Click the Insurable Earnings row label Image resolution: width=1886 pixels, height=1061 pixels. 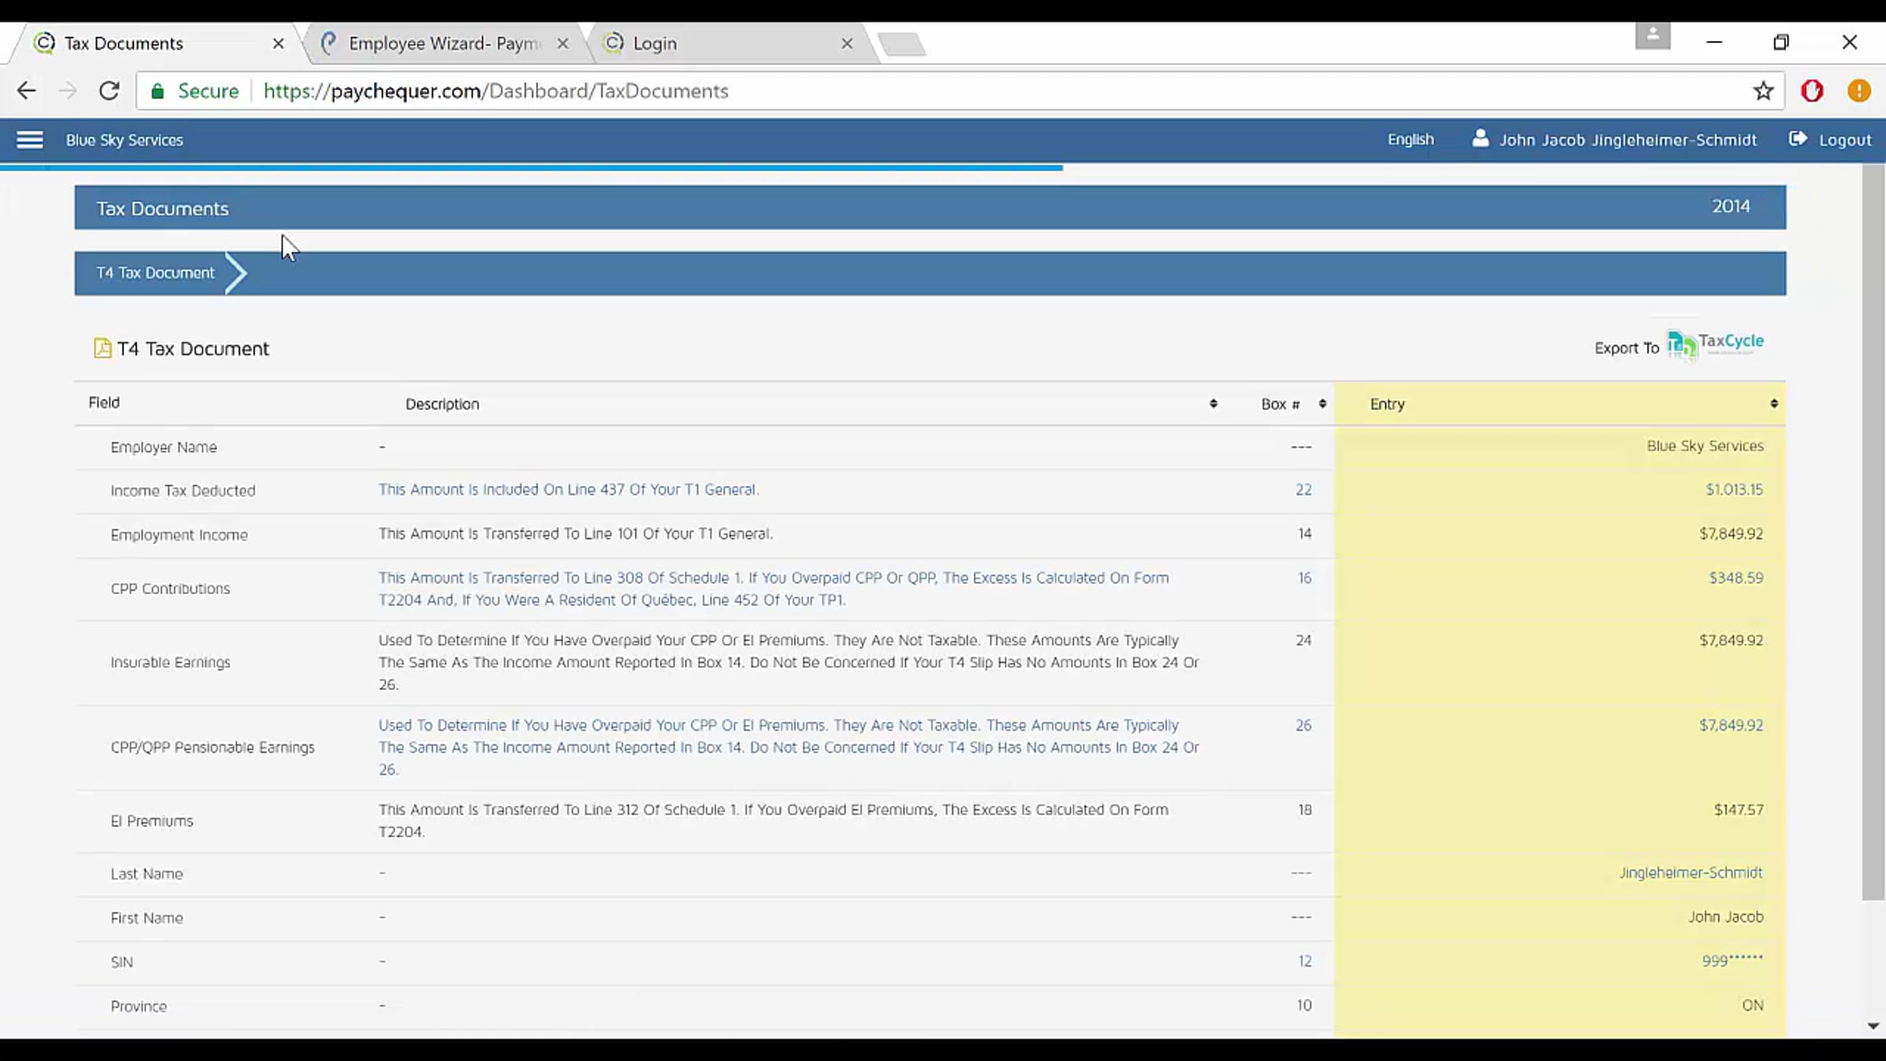click(171, 663)
